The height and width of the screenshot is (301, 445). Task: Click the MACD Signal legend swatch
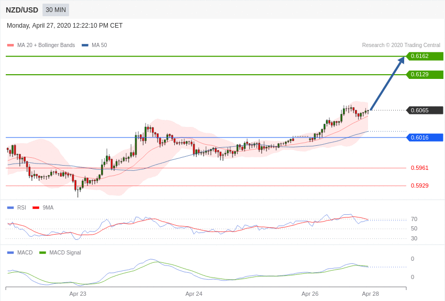42,252
